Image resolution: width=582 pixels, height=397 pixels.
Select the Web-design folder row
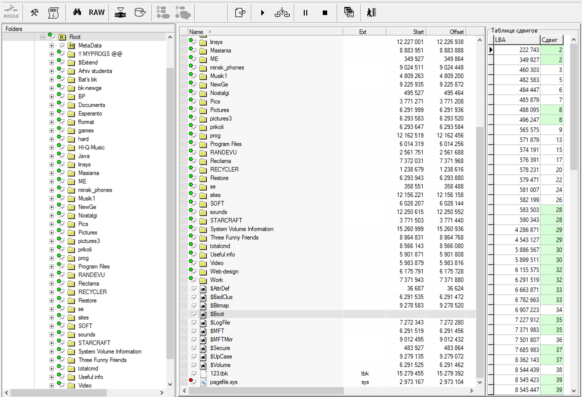click(x=327, y=271)
